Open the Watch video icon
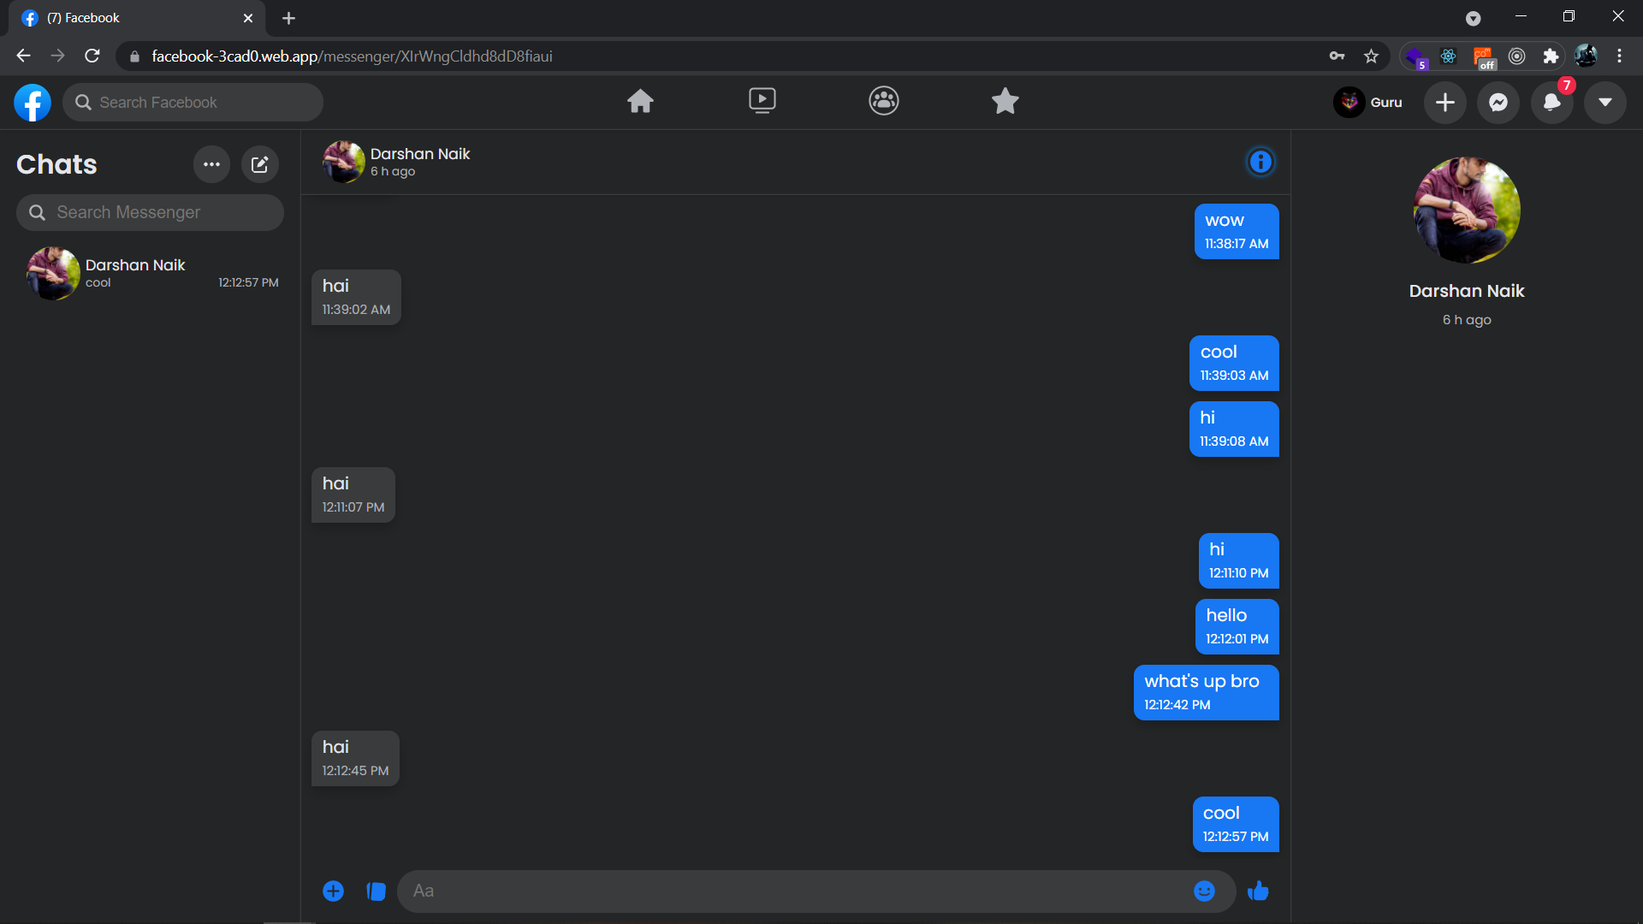 (762, 101)
